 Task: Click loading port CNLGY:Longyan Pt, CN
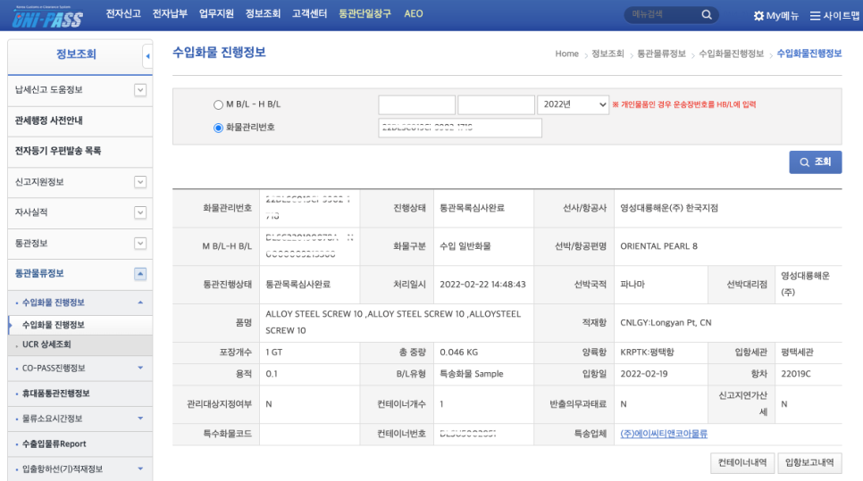pyautogui.click(x=666, y=323)
